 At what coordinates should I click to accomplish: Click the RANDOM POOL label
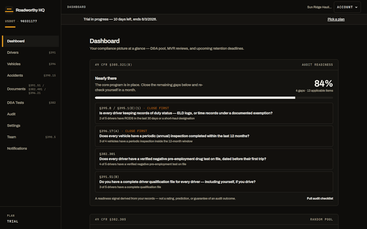pos(322,219)
